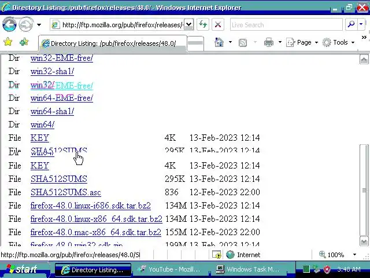Click the 836 size value
370x278 pixels.
pyautogui.click(x=172, y=192)
